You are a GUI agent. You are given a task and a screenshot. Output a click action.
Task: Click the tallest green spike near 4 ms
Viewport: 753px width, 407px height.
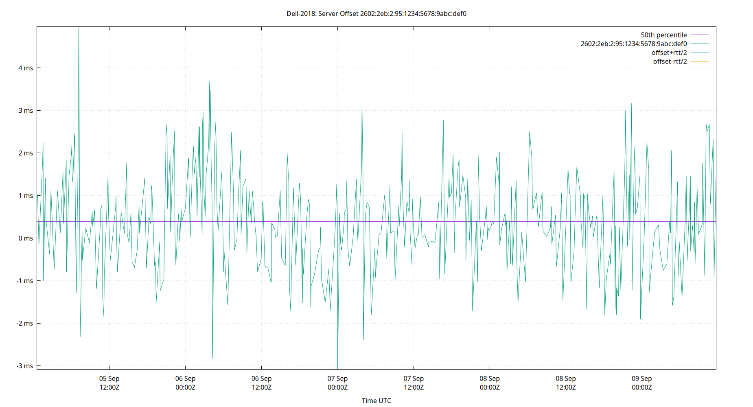[79, 41]
